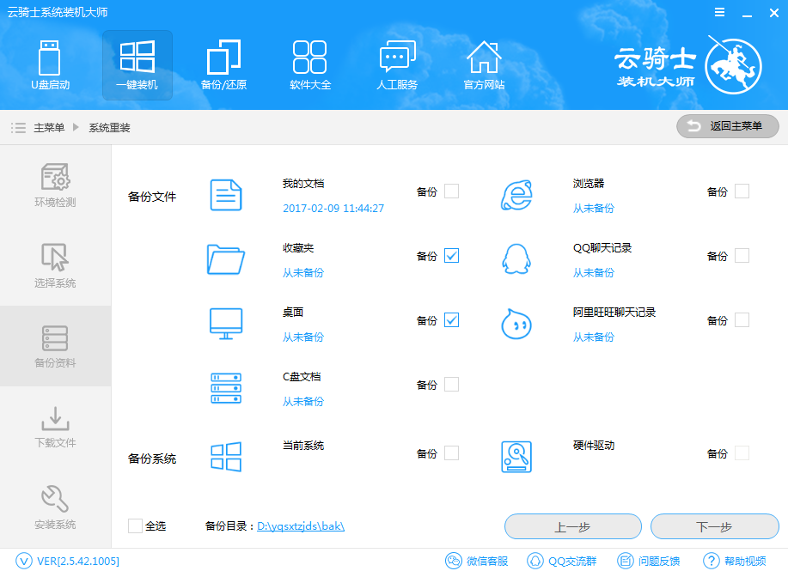The height and width of the screenshot is (571, 788).
Task: Open the U盘启动 mode
Action: pos(50,65)
